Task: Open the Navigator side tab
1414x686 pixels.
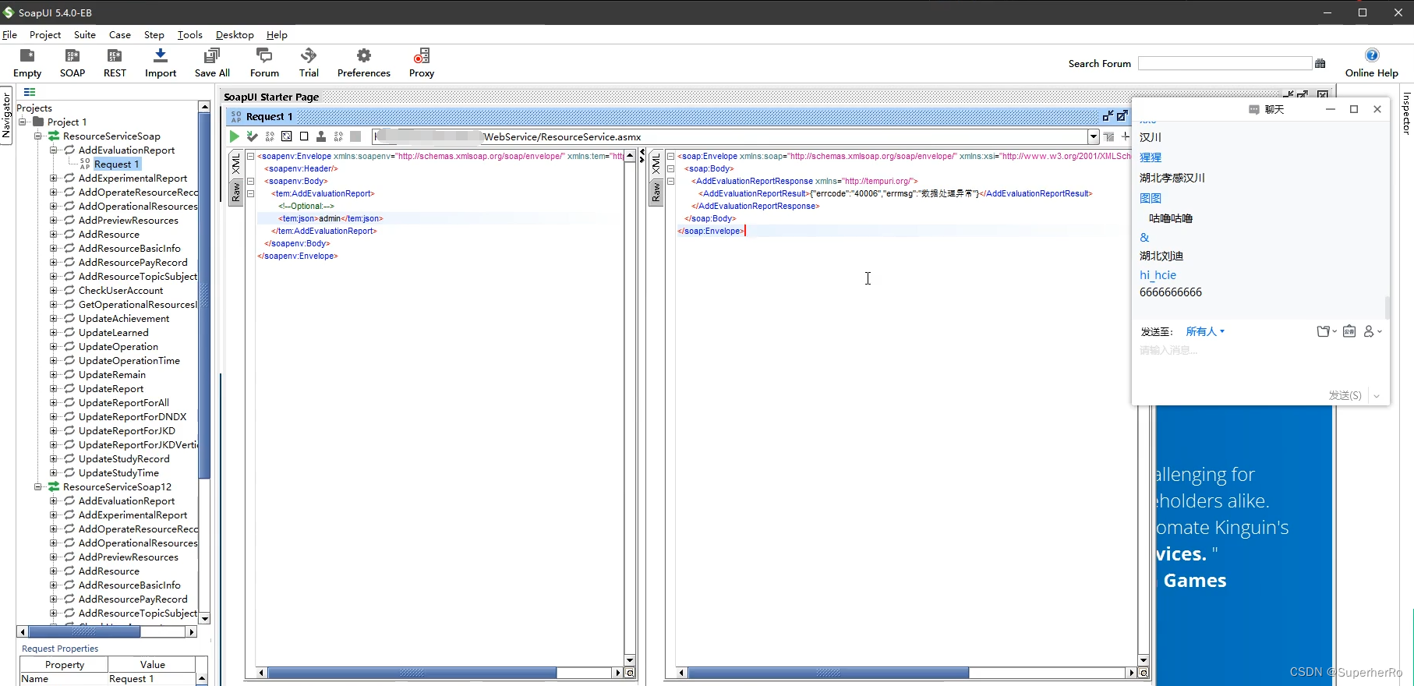Action: (6, 115)
